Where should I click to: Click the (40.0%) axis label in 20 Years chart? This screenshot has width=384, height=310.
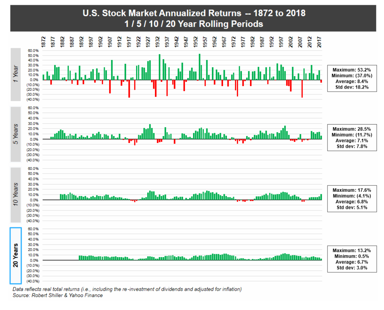pyautogui.click(x=32, y=281)
